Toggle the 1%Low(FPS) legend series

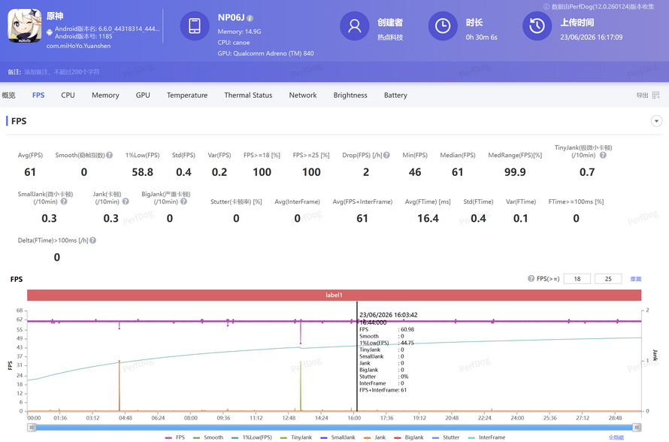click(252, 437)
